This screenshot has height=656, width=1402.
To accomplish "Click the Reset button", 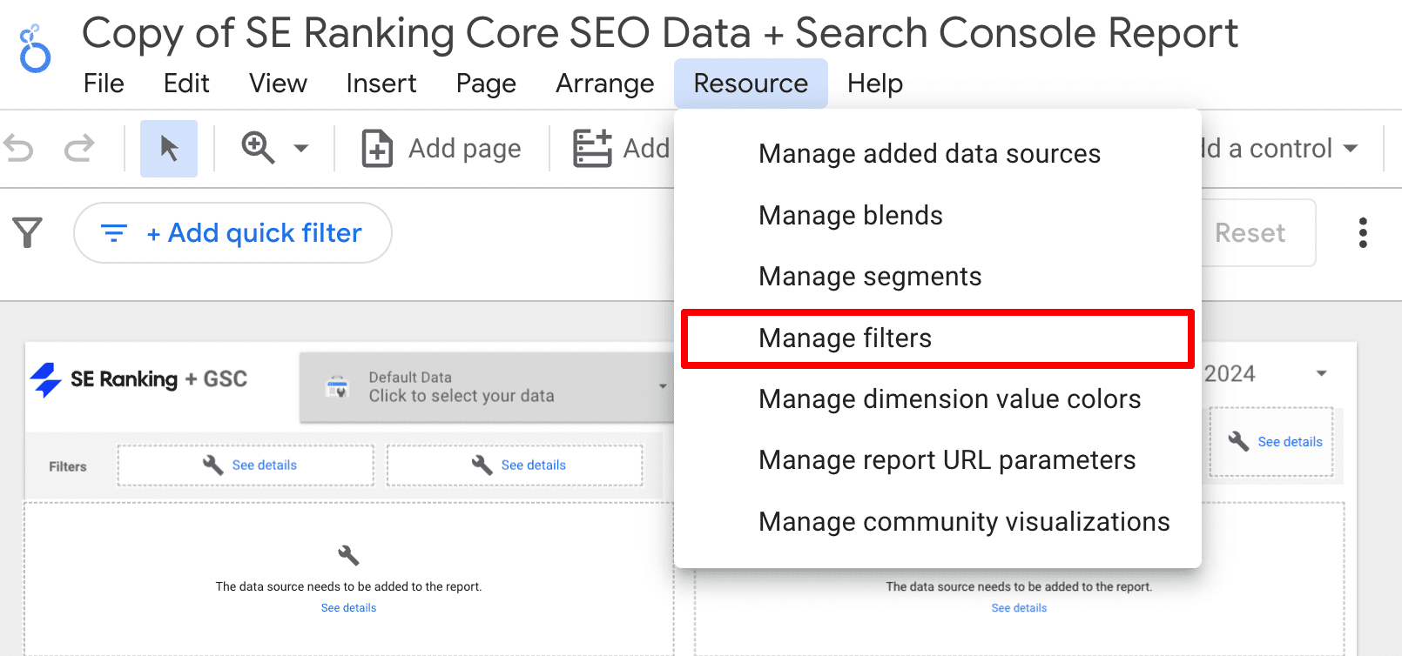I will point(1250,233).
